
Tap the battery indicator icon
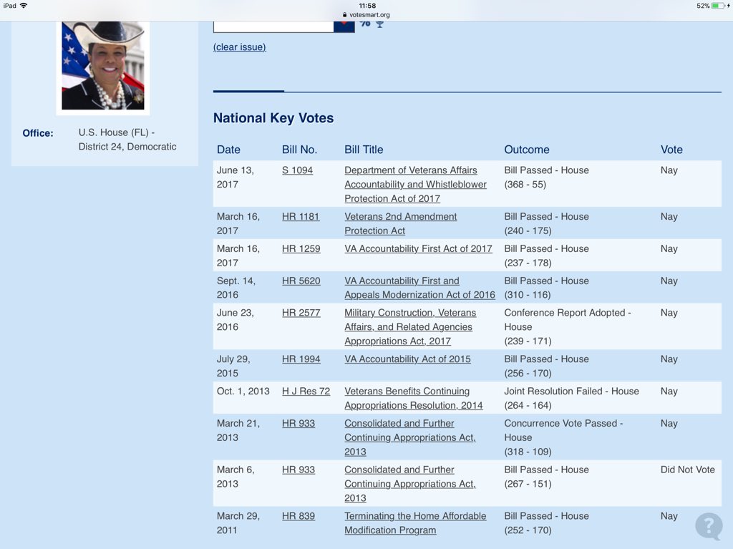[x=717, y=6]
